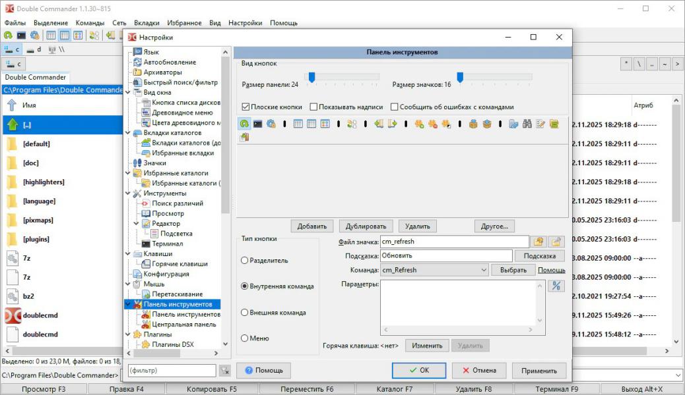This screenshot has width=685, height=395.
Task: Select the green refresh icon in the toolbar preview
Action: pos(244,124)
